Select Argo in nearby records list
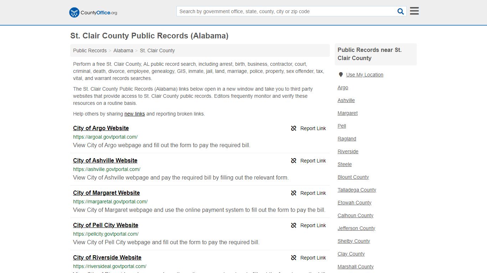This screenshot has height=273, width=487. [343, 87]
